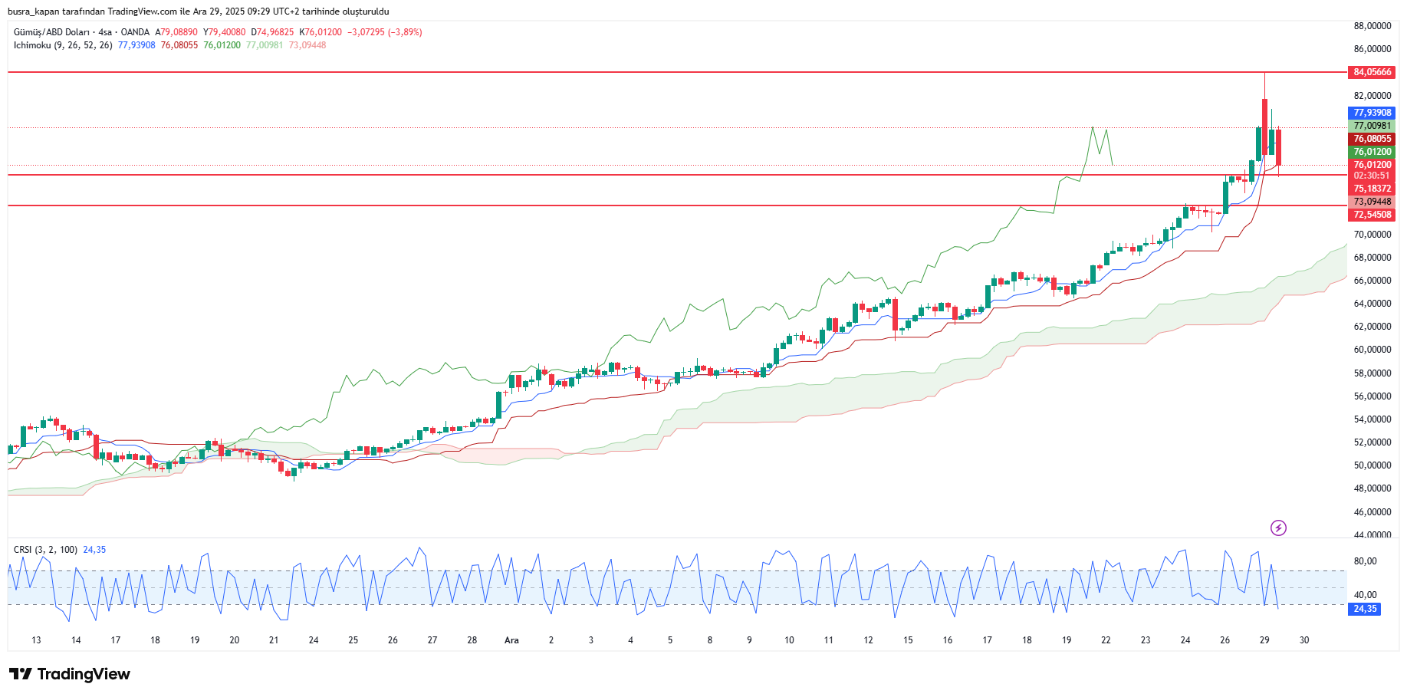The height and width of the screenshot is (697, 1407).
Task: Click the purple lightning bolt icon
Action: (1278, 528)
